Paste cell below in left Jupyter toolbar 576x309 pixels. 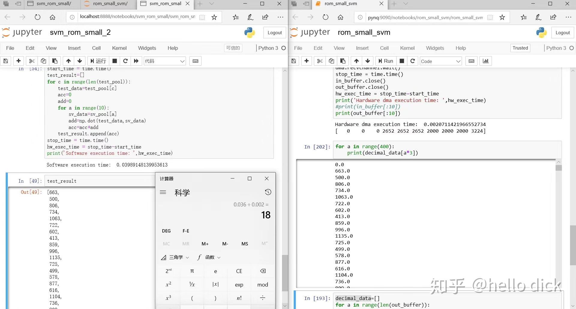55,61
